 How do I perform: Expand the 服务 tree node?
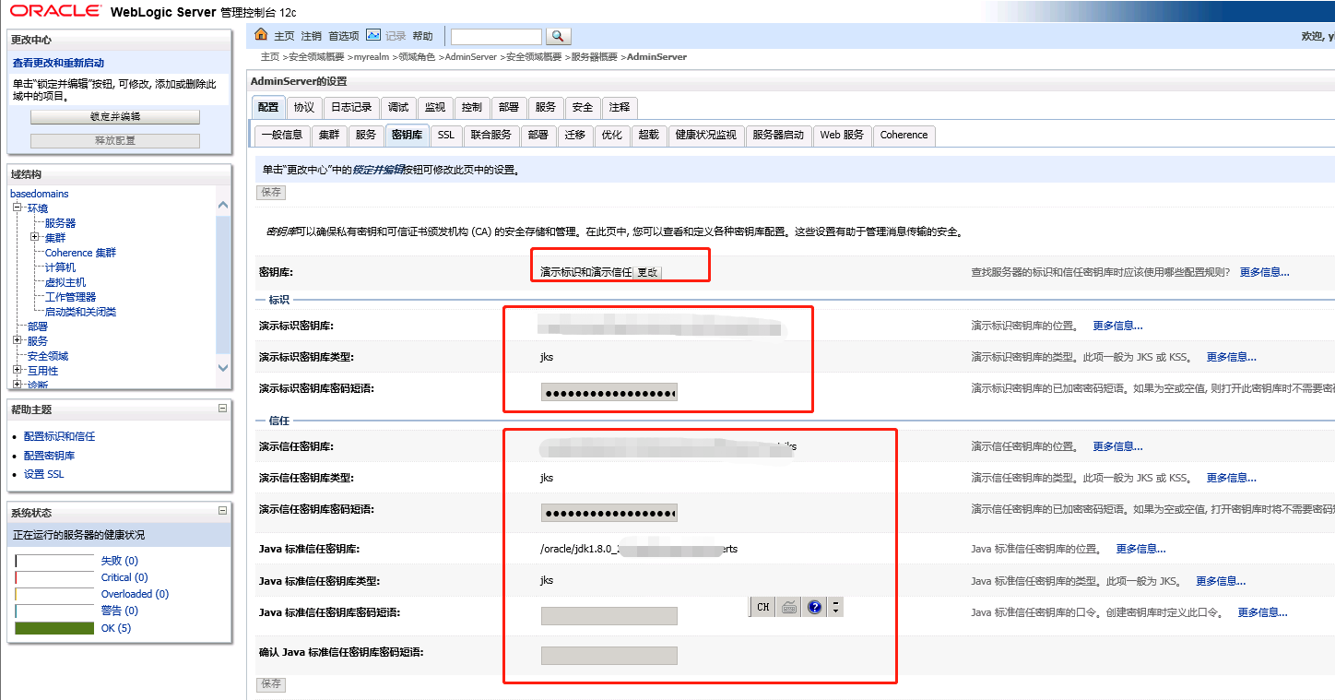pos(17,340)
